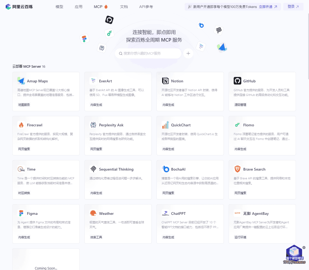309x270 pixels.
Task: Click the EverArt card icon
Action: (93, 81)
